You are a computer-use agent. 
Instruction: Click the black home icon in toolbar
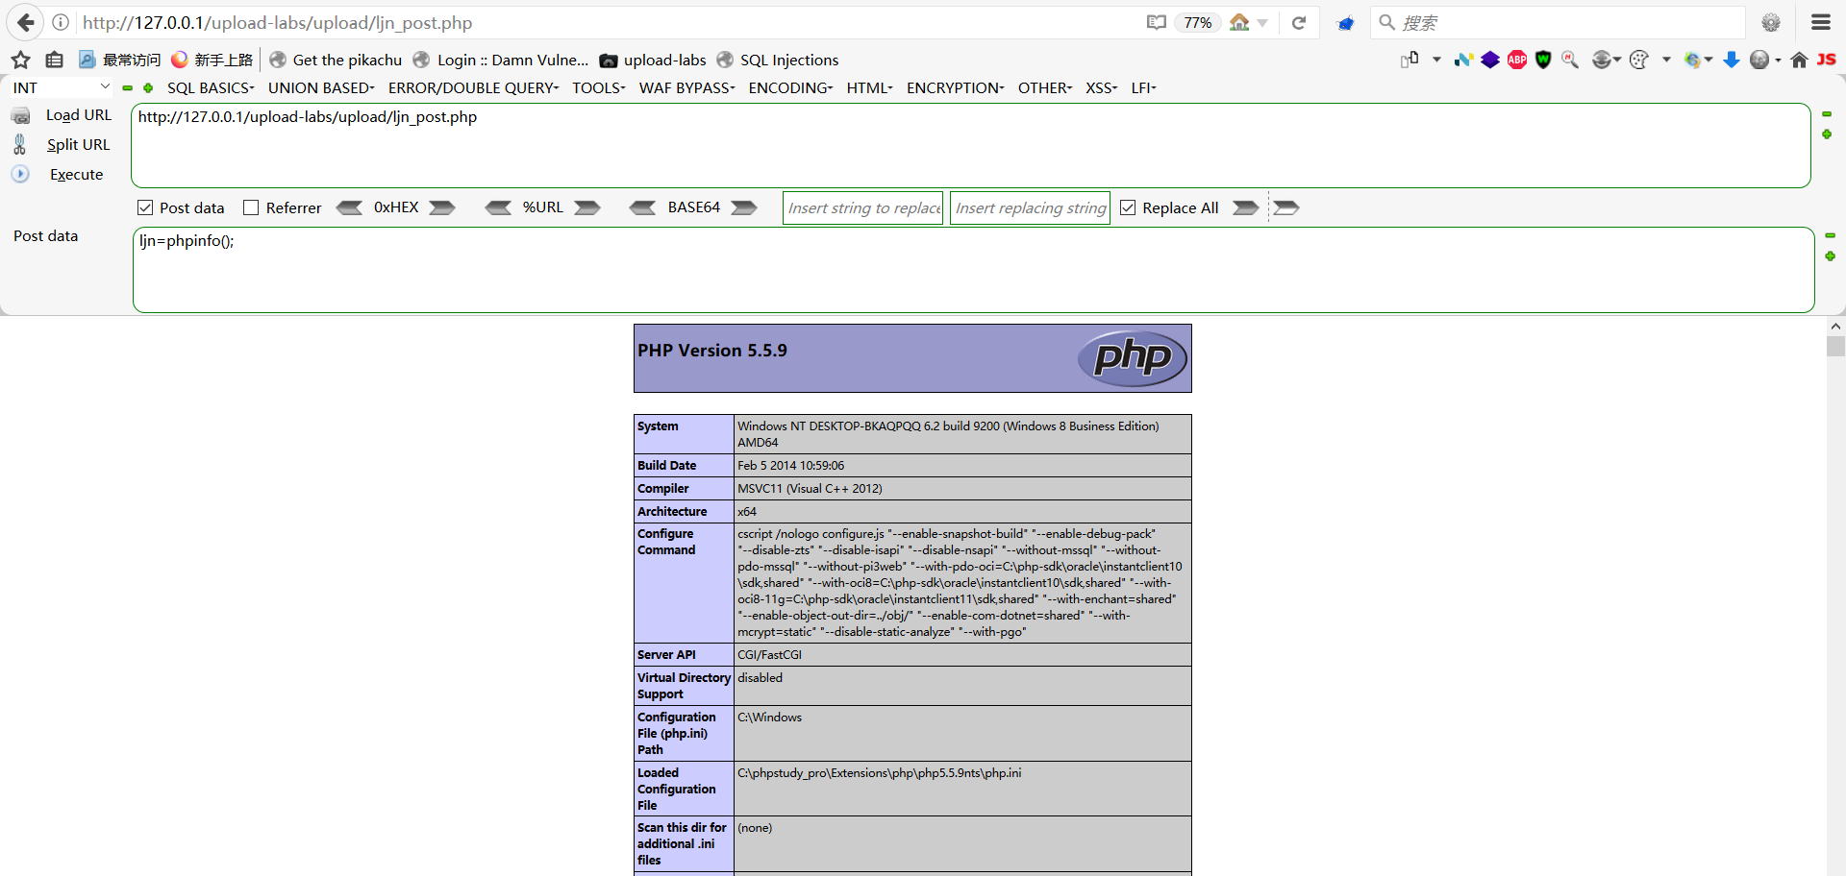tap(1799, 60)
